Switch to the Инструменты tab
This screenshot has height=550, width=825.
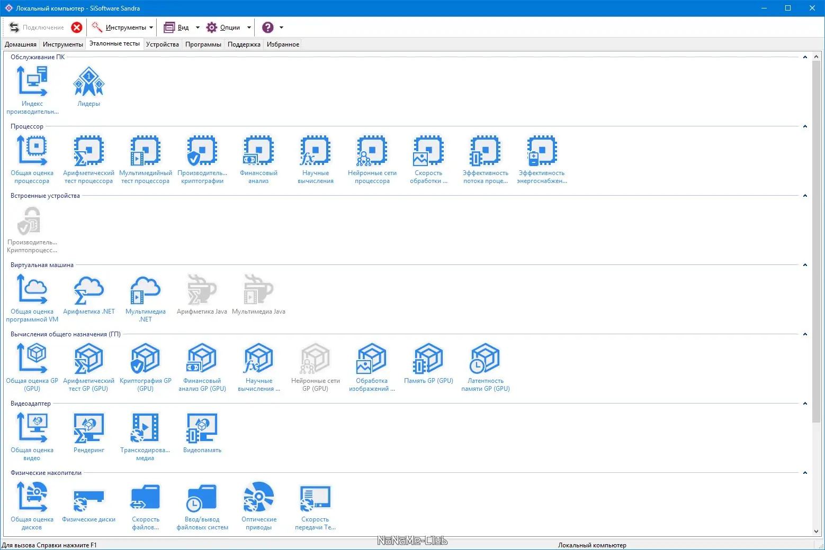pyautogui.click(x=63, y=44)
